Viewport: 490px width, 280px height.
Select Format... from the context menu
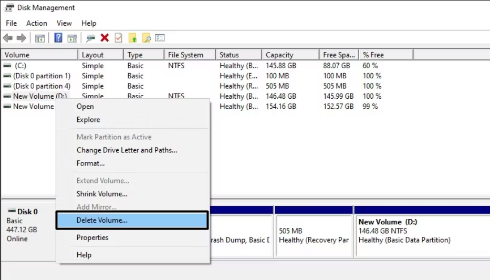(90, 163)
